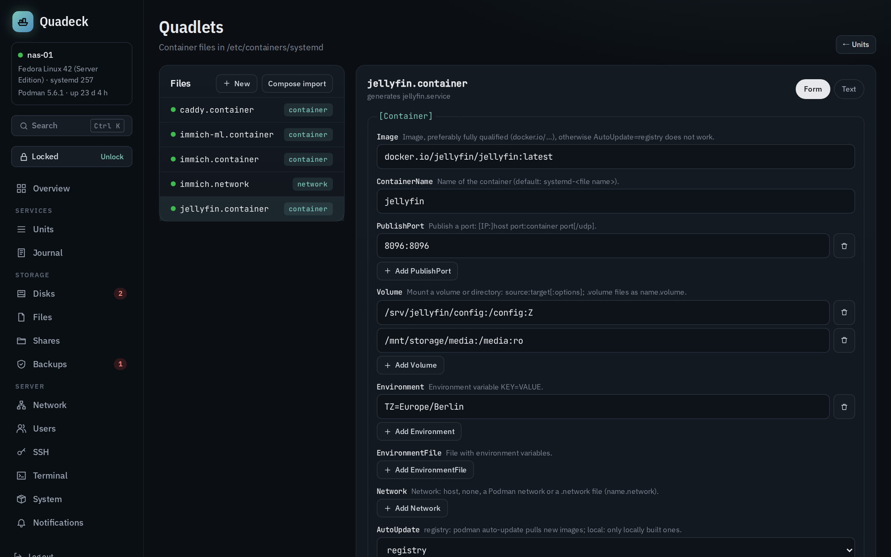The width and height of the screenshot is (891, 557).
Task: Delete the TZ=Europe/Berlin environment entry
Action: tap(844, 407)
